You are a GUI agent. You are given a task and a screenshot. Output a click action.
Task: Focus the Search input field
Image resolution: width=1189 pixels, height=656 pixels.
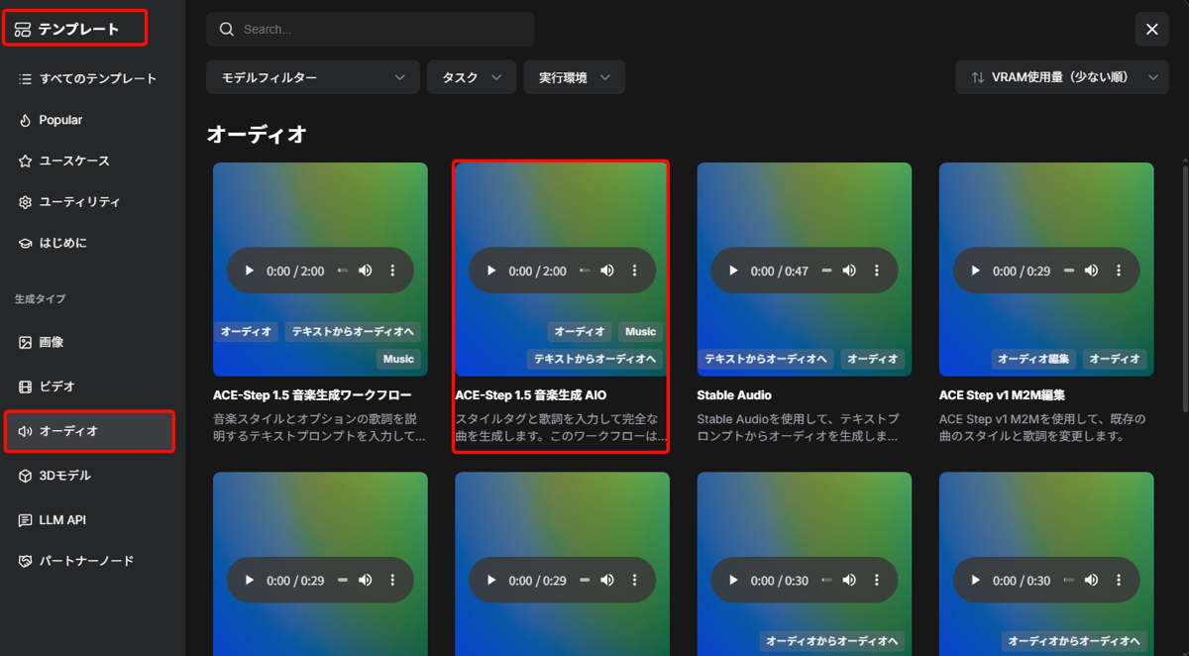370,29
